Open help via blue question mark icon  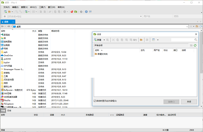[x=86, y=12]
